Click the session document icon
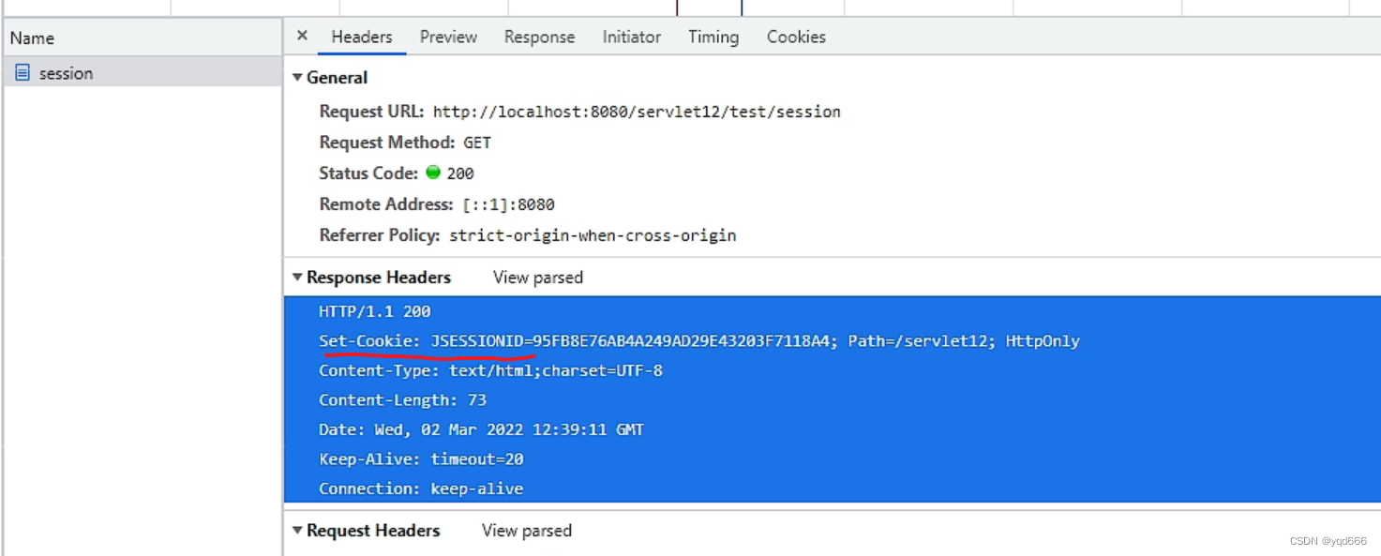 23,72
